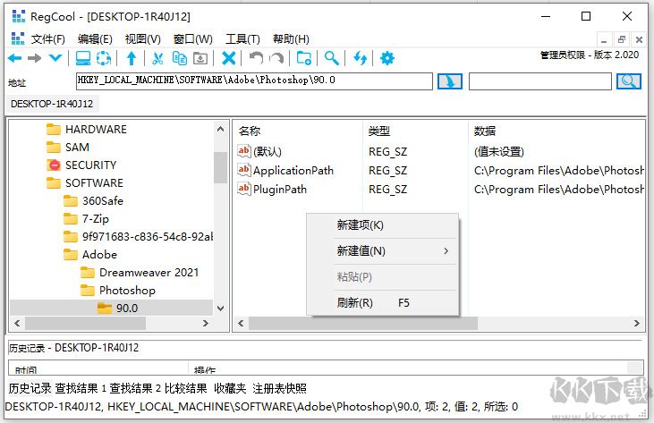The width and height of the screenshot is (654, 423).
Task: Select the SOFTWARE key in tree
Action: (x=94, y=183)
